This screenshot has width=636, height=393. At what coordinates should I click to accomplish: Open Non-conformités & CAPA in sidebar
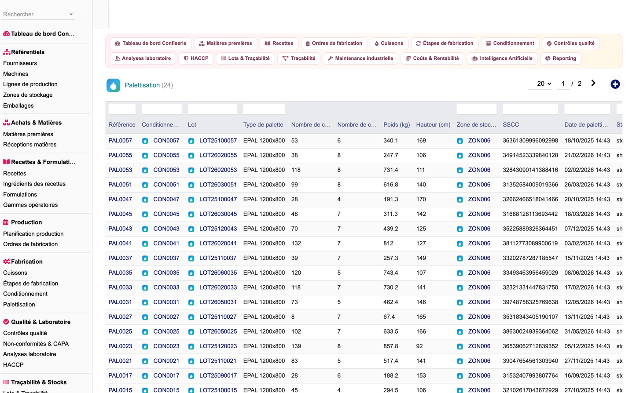point(36,344)
